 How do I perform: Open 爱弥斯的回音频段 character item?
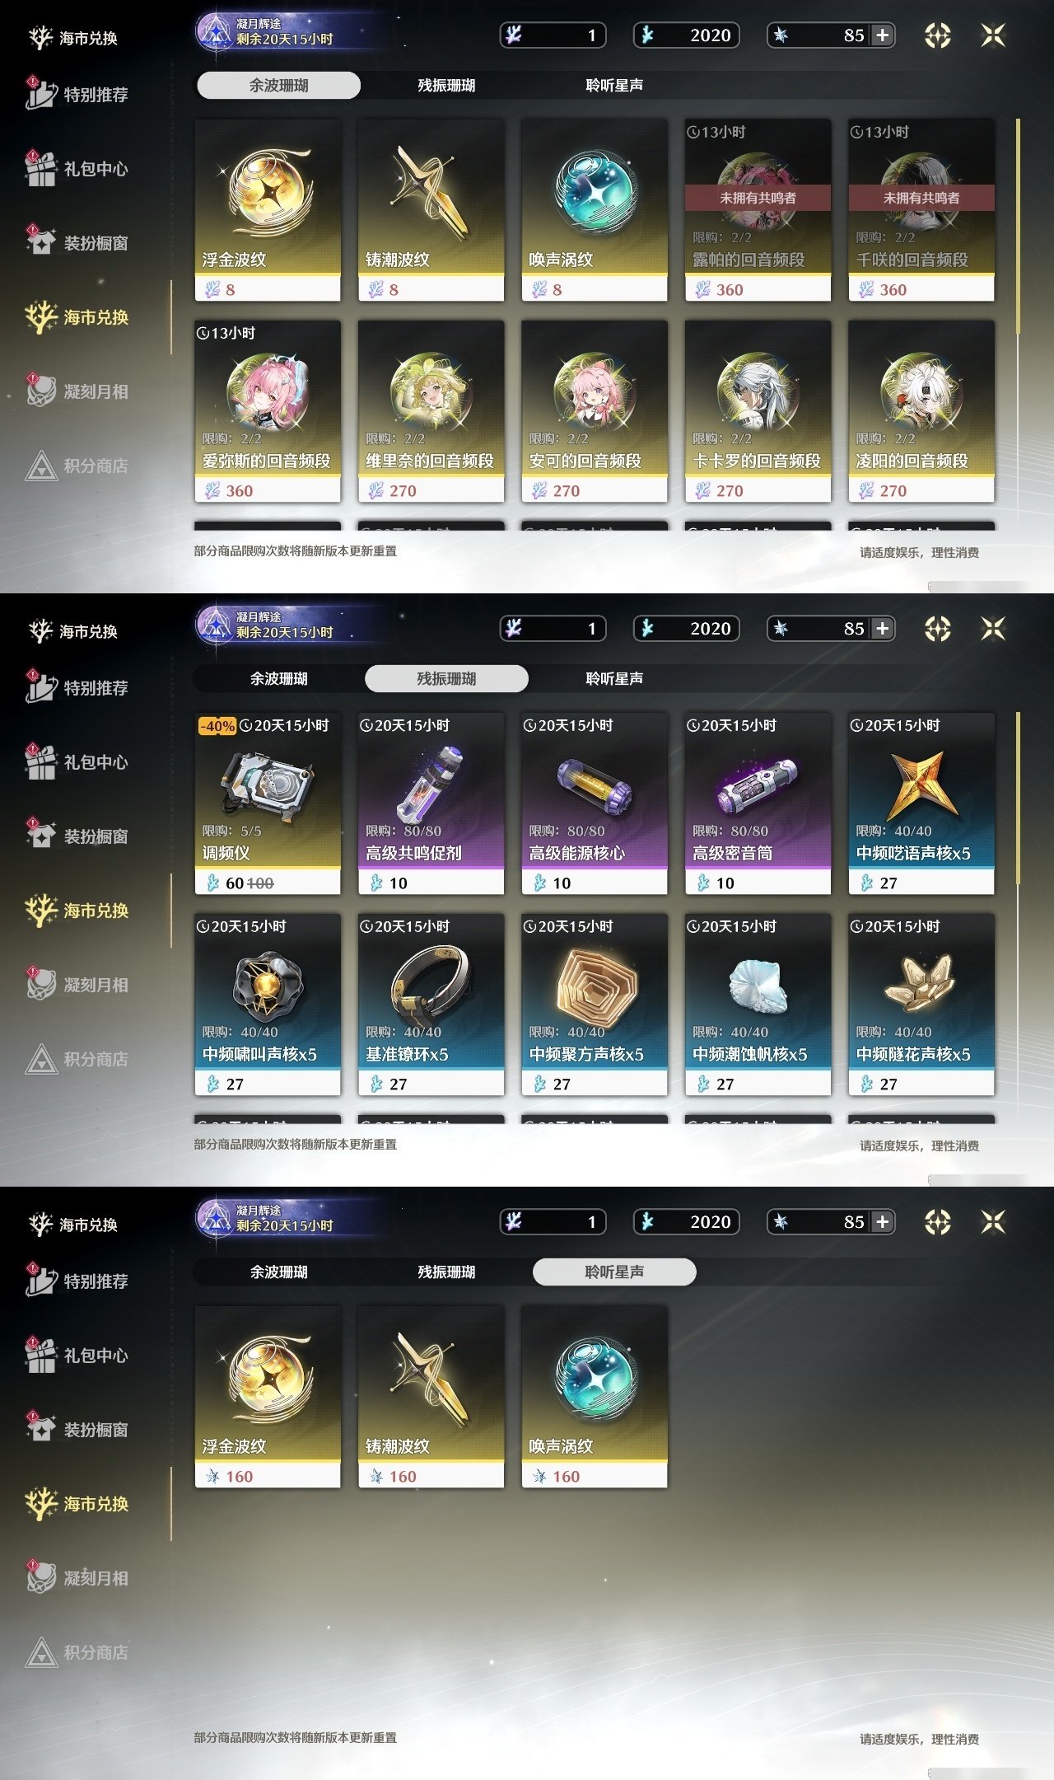click(268, 411)
